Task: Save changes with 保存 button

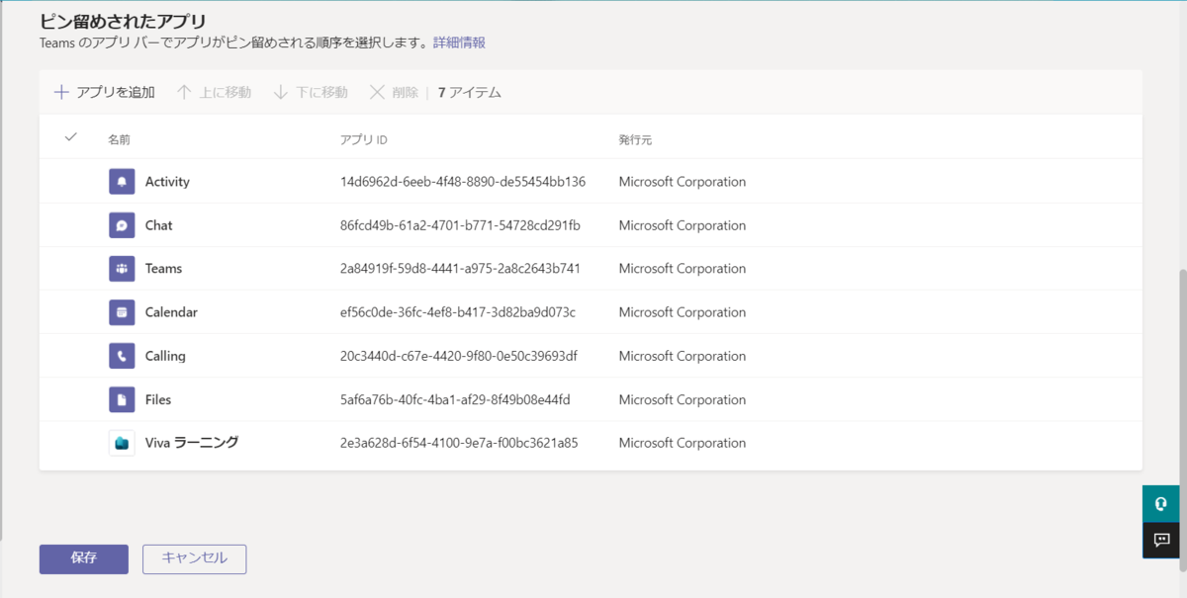Action: pyautogui.click(x=84, y=558)
